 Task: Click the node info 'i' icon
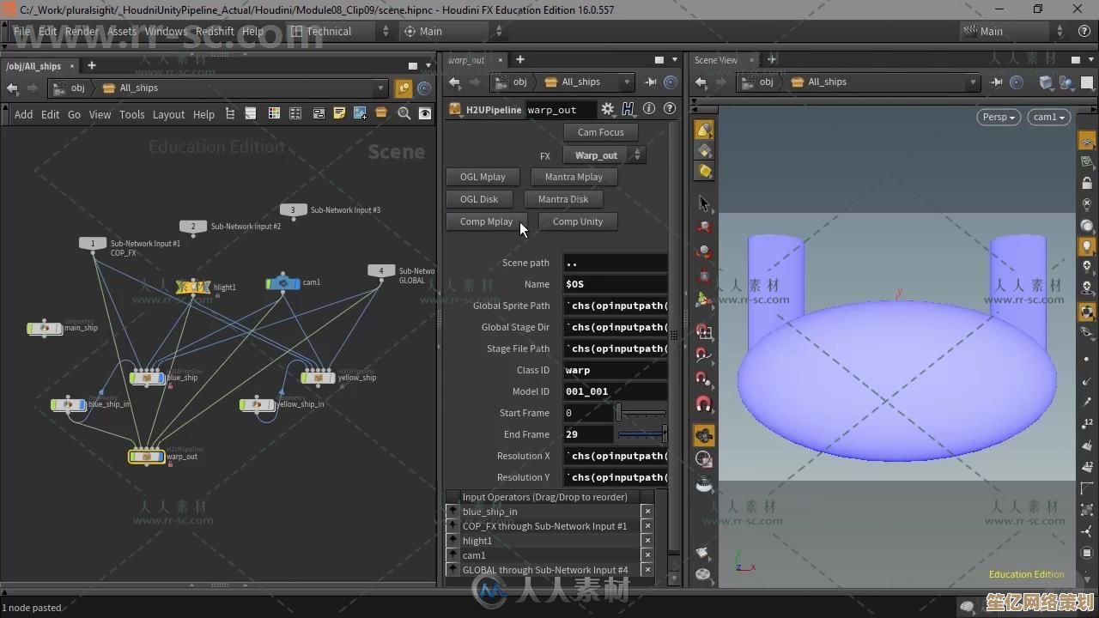coord(649,109)
